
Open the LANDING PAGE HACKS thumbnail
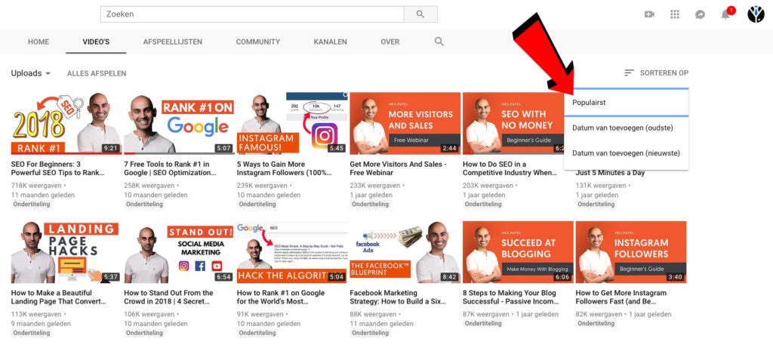pos(66,252)
